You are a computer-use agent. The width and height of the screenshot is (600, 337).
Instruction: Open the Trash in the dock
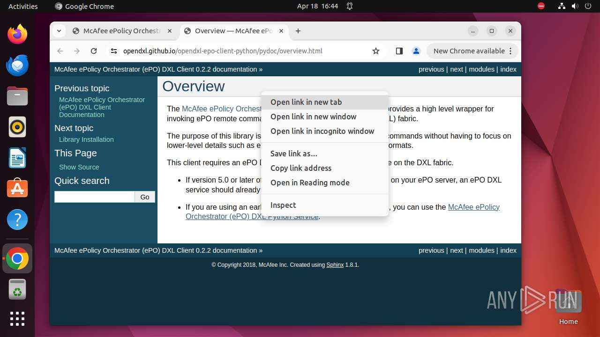pyautogui.click(x=17, y=289)
